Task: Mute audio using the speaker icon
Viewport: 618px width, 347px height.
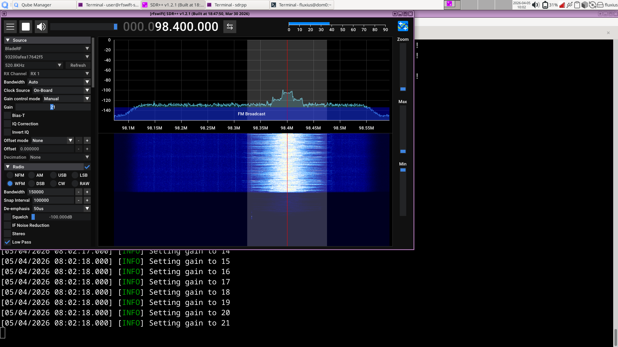Action: [41, 26]
